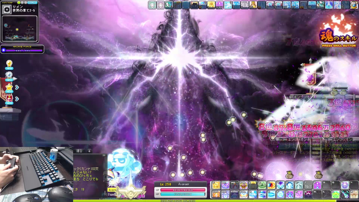This screenshot has height=202, width=359.
Task: Expand the chevron beside the red gift icon
Action: click(17, 99)
